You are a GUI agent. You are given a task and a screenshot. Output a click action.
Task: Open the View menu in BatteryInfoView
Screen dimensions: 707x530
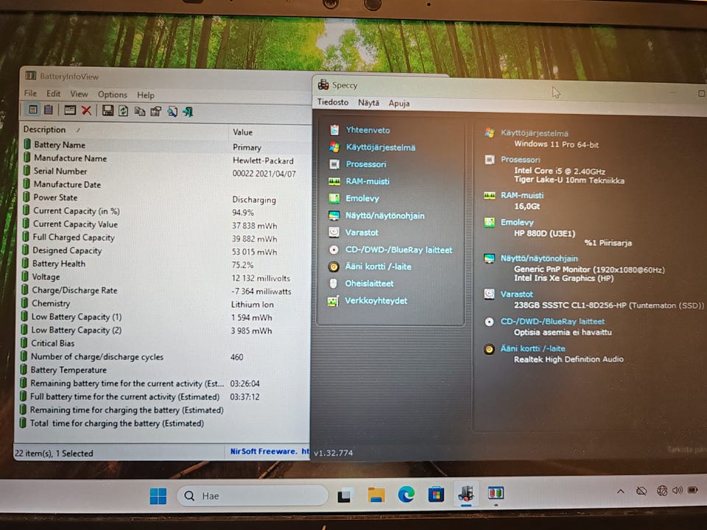[x=79, y=94]
